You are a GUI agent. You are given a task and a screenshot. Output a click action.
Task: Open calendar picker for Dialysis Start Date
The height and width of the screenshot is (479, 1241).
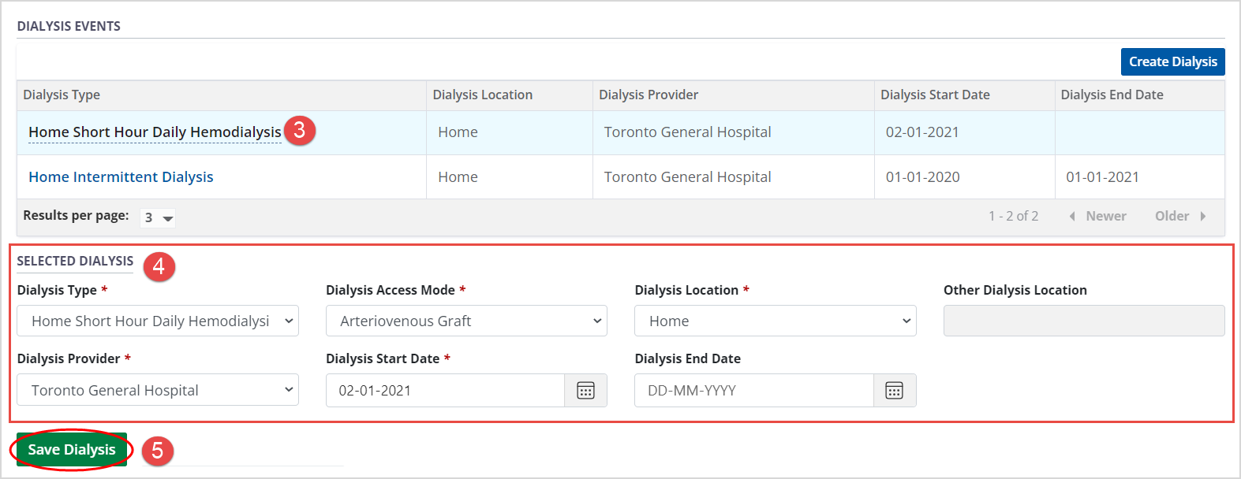[585, 391]
